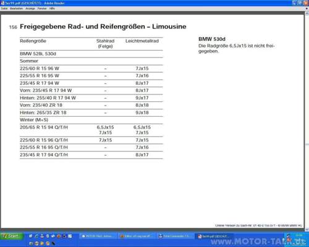
Task: Click the 'Stahlrad (Felge)' column header
Action: [105, 43]
